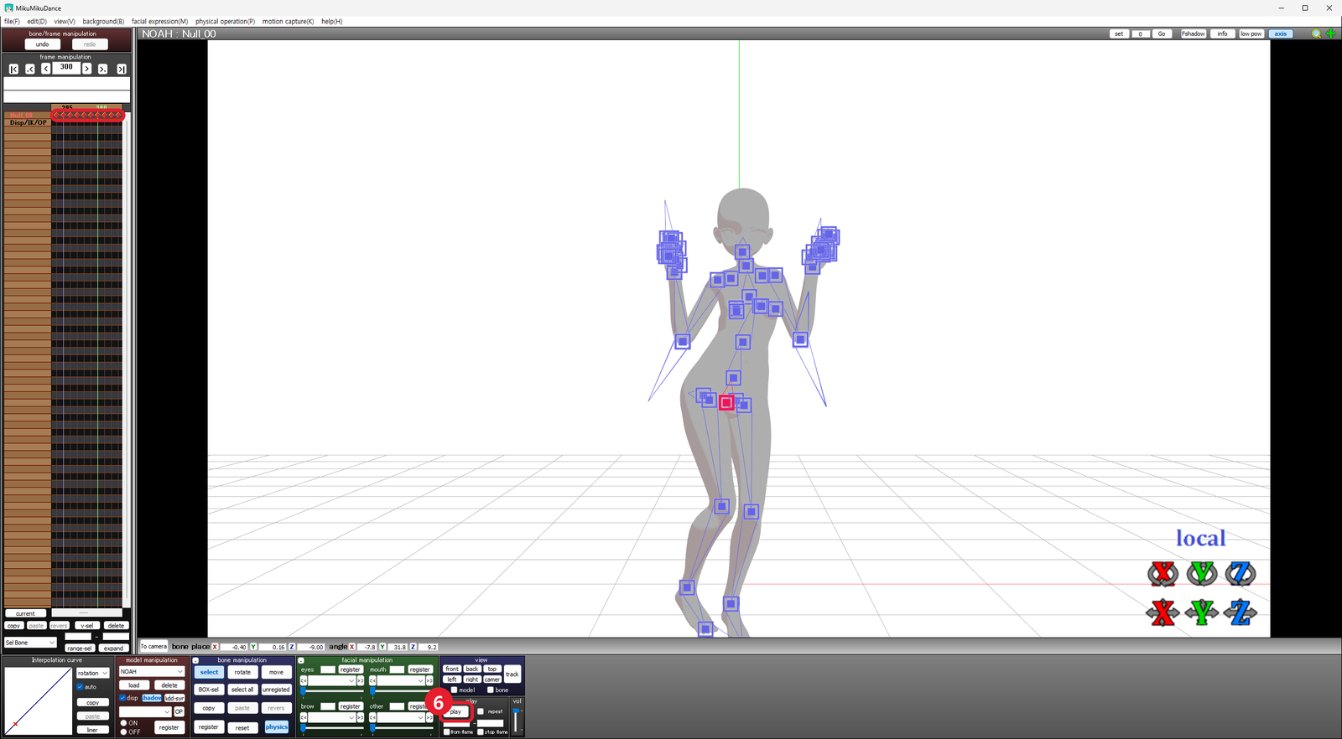Open the physical operation(P) menu
This screenshot has height=739, width=1342.
pyautogui.click(x=225, y=21)
